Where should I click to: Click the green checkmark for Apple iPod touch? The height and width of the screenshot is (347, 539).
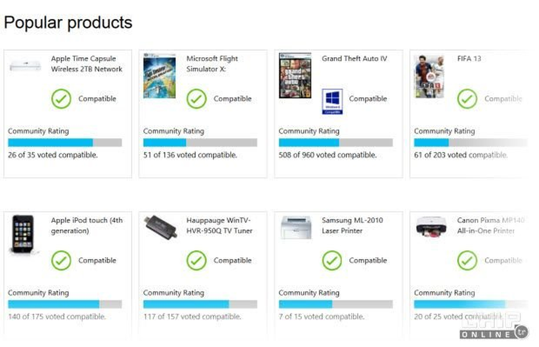click(x=61, y=260)
